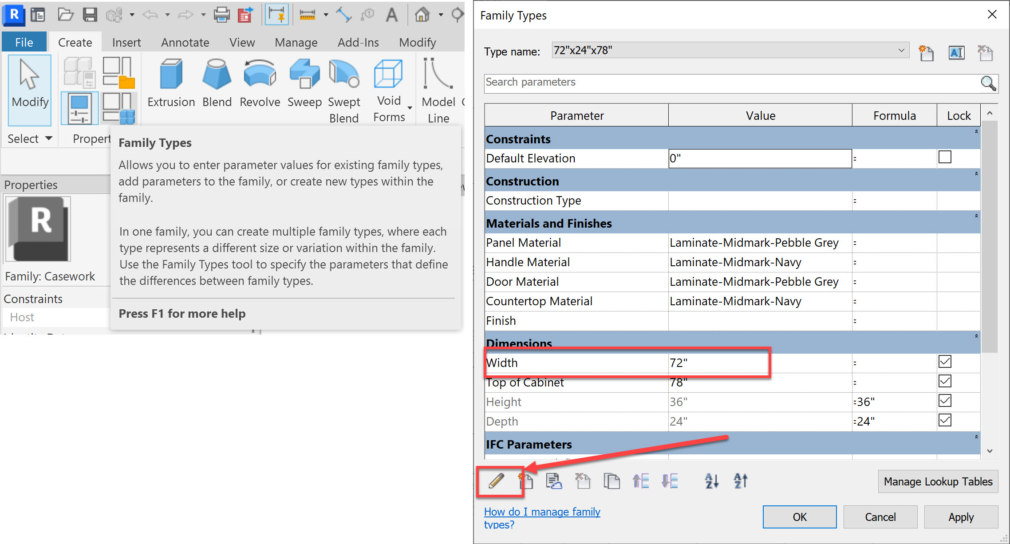1010x544 pixels.
Task: Uncheck the Width parameter Lock checkbox
Action: pyautogui.click(x=945, y=361)
